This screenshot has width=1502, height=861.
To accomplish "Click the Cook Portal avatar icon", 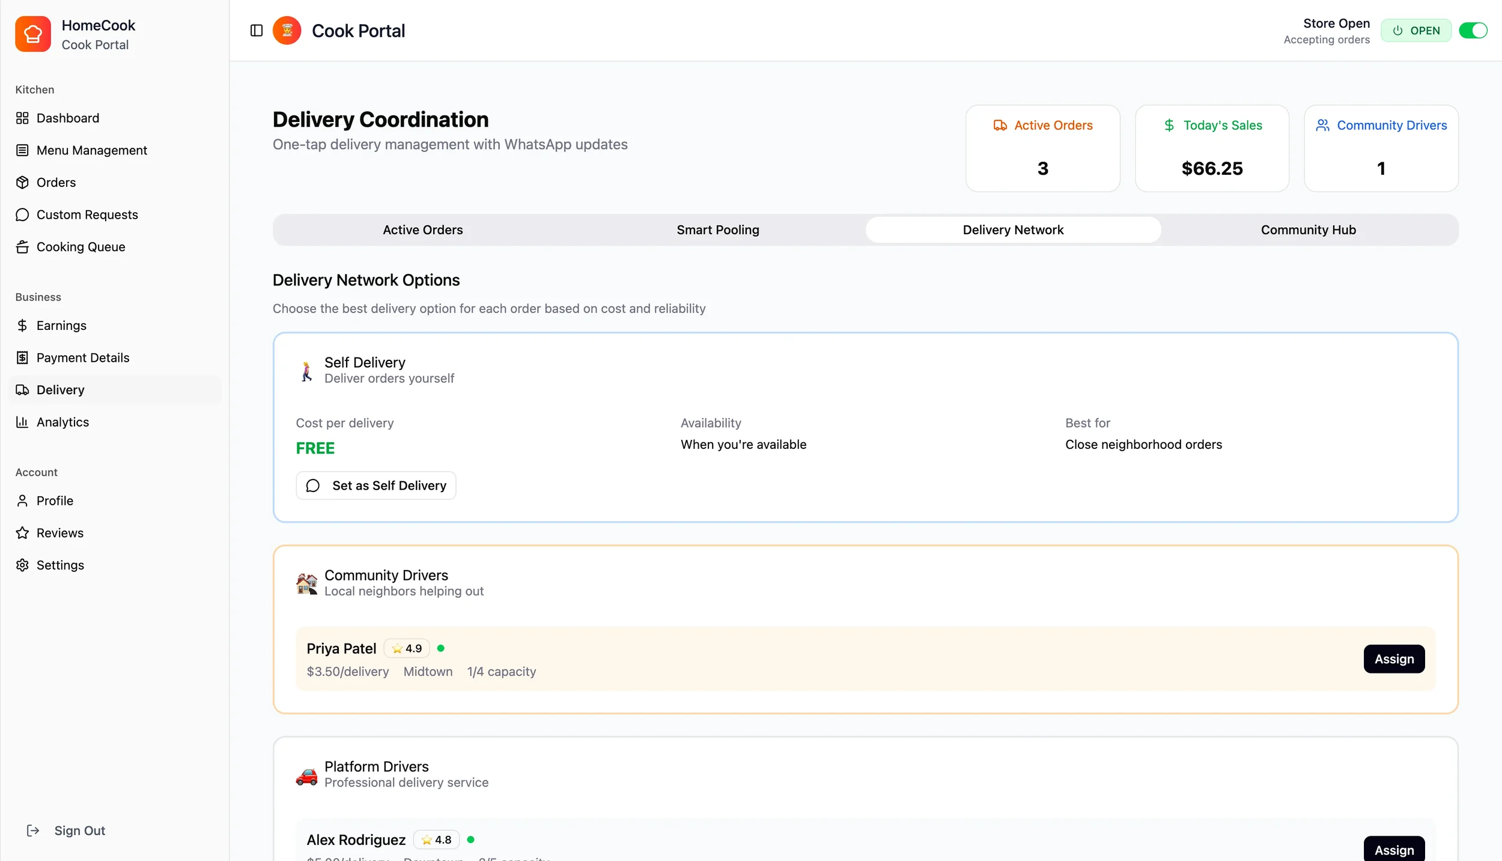I will coord(287,31).
